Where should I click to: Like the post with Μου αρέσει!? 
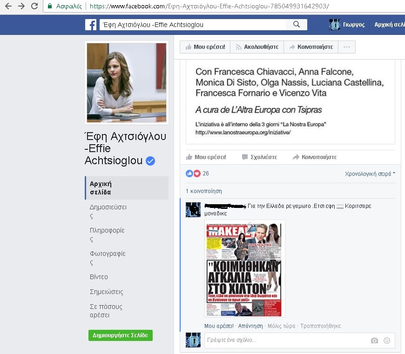(x=206, y=157)
